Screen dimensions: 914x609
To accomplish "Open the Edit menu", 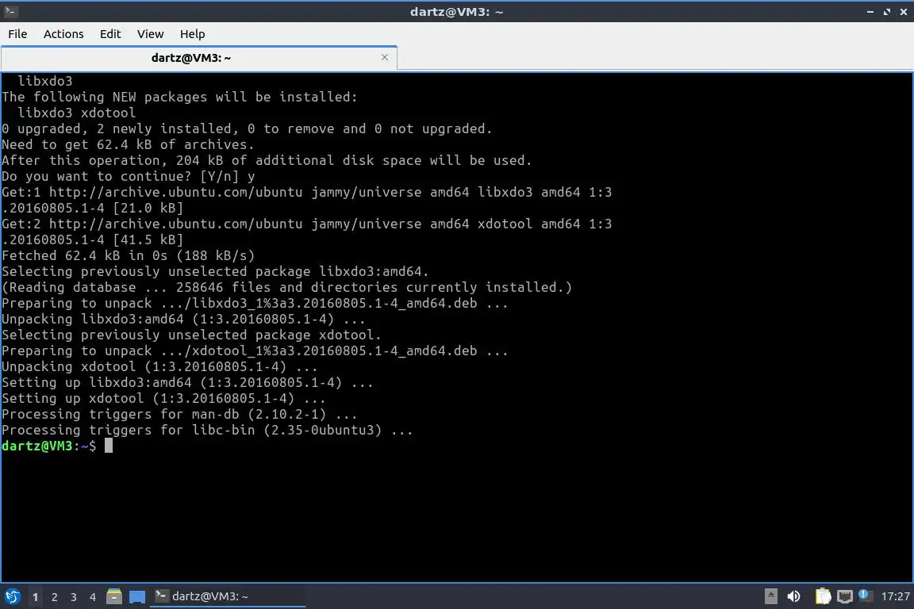I will [x=110, y=34].
